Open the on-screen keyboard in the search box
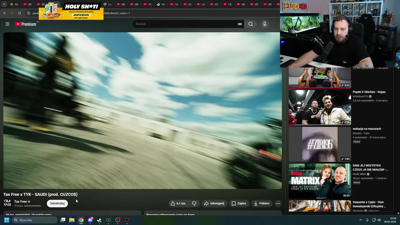Image resolution: width=400 pixels, height=225 pixels. tap(240, 24)
